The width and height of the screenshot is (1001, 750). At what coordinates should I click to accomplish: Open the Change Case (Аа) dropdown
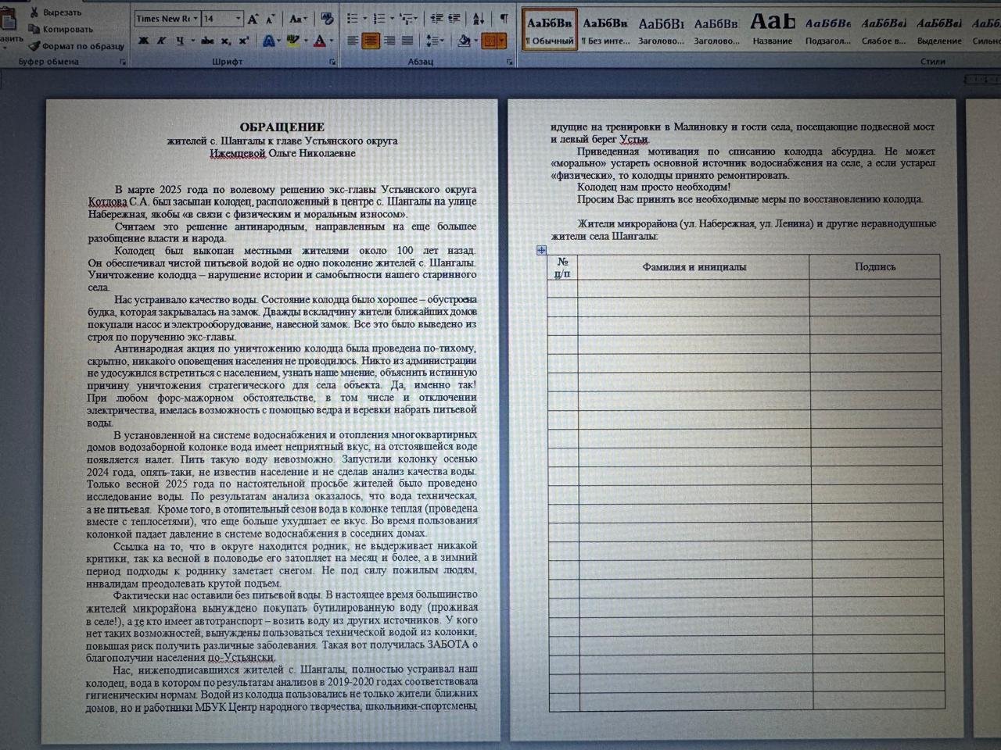tap(297, 19)
